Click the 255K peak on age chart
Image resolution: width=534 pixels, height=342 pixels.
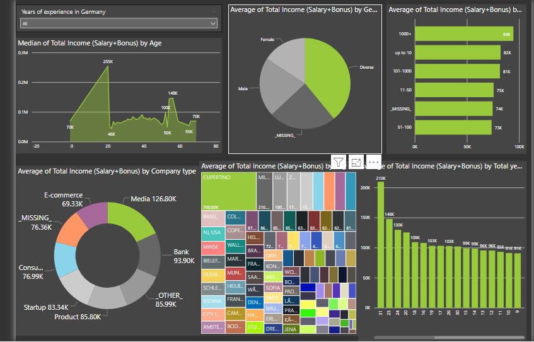point(108,66)
